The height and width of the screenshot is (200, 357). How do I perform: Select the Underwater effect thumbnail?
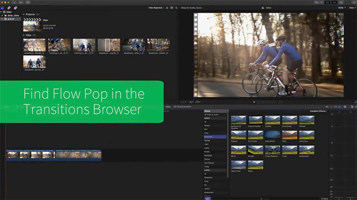(307, 150)
